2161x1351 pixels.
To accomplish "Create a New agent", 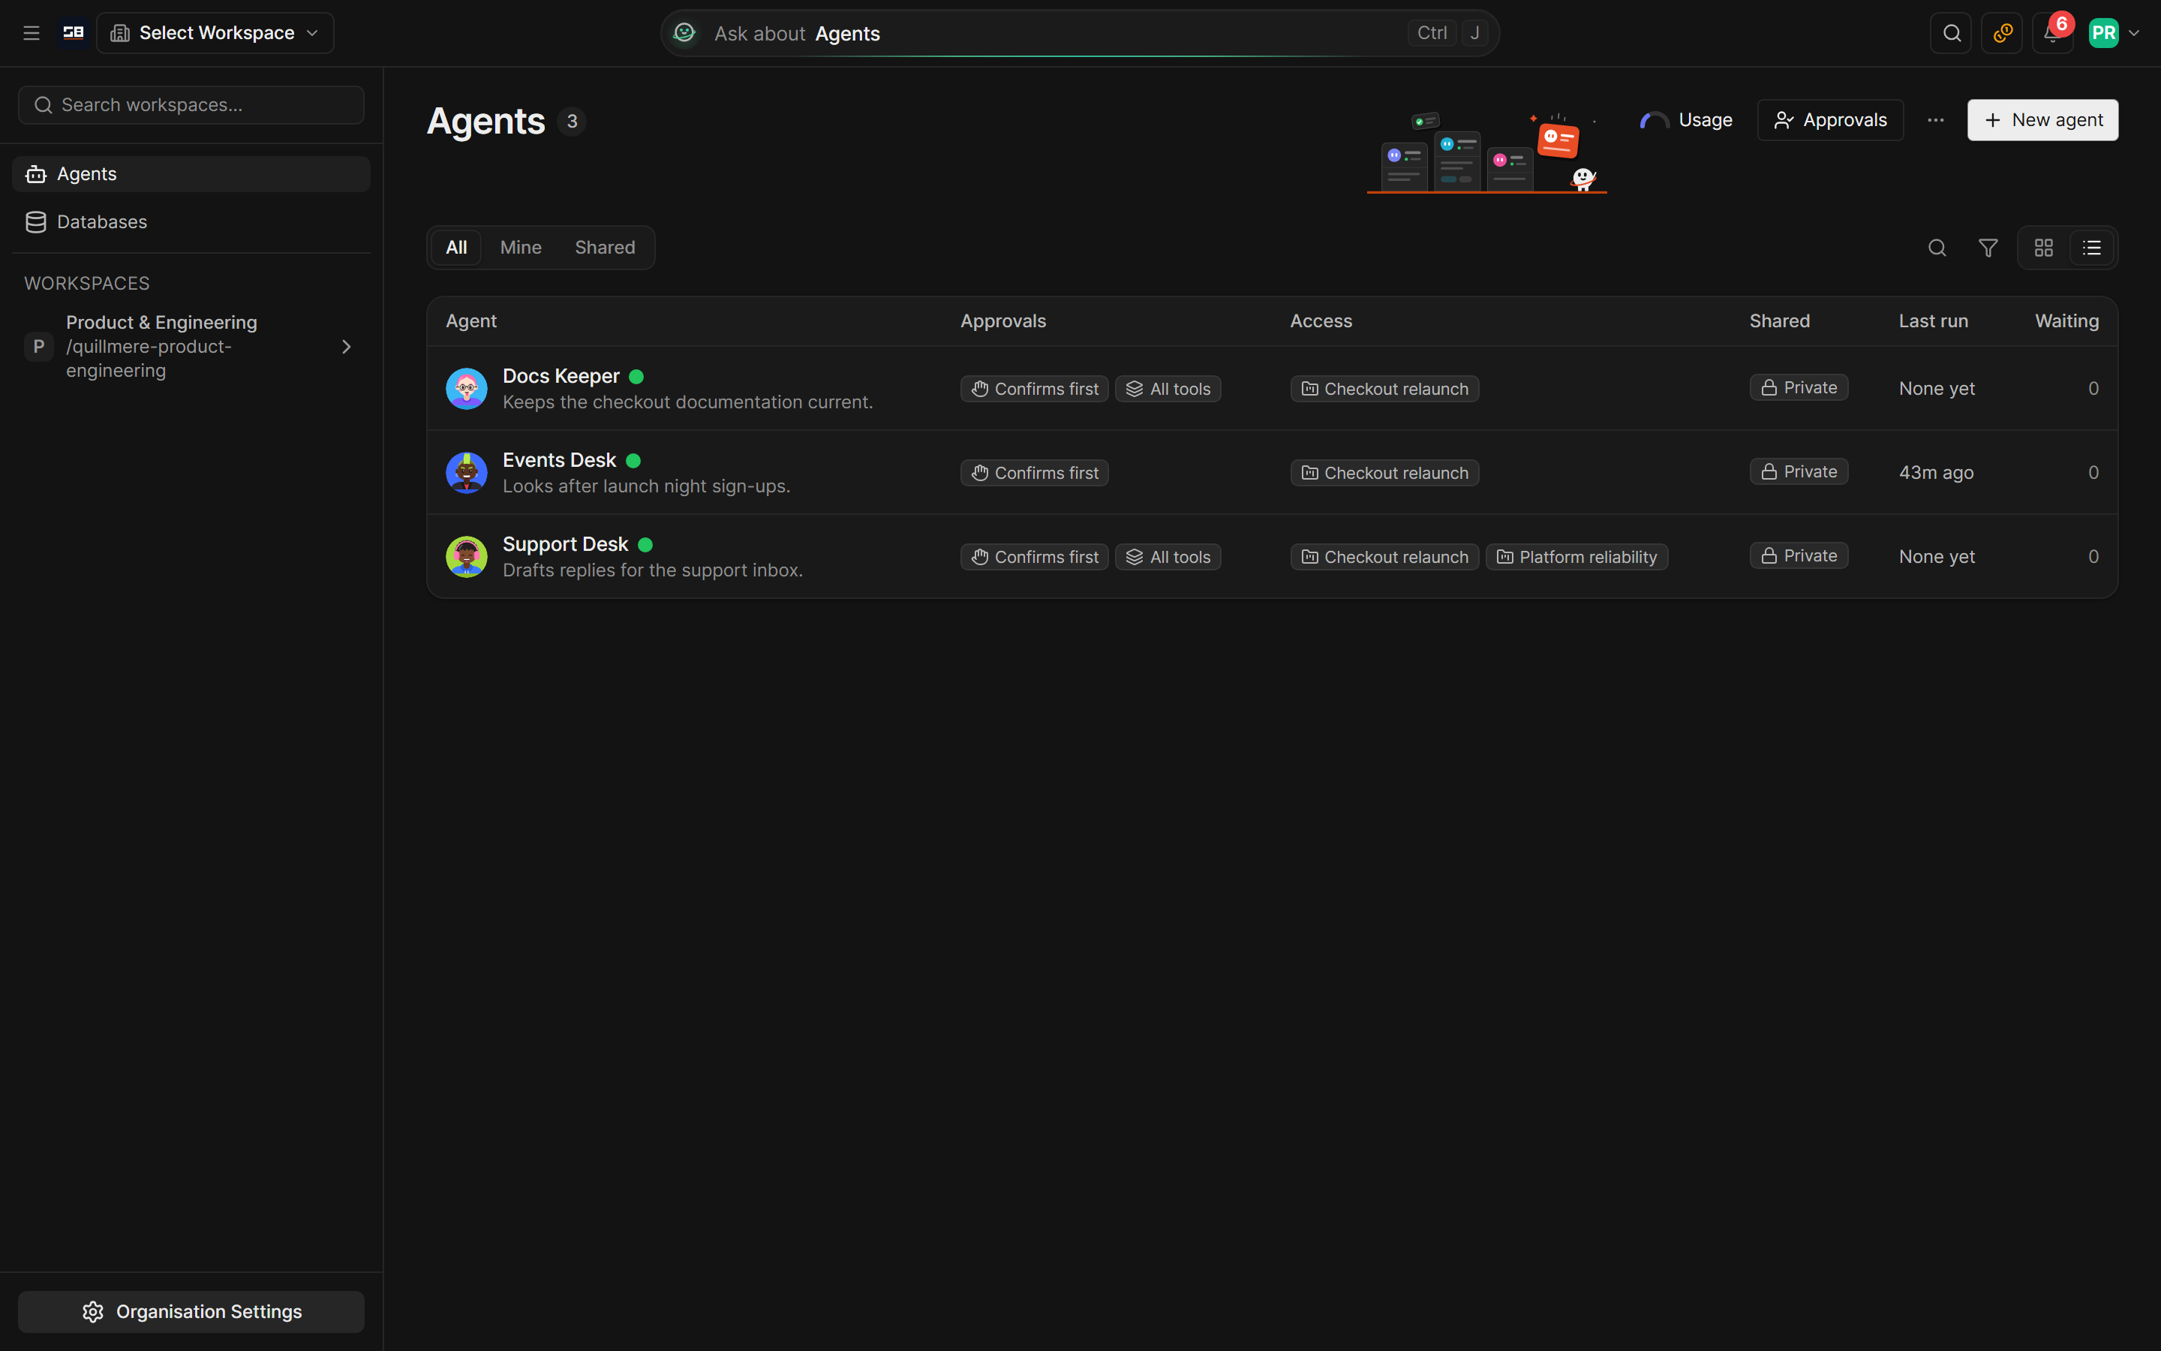I will [x=2042, y=120].
